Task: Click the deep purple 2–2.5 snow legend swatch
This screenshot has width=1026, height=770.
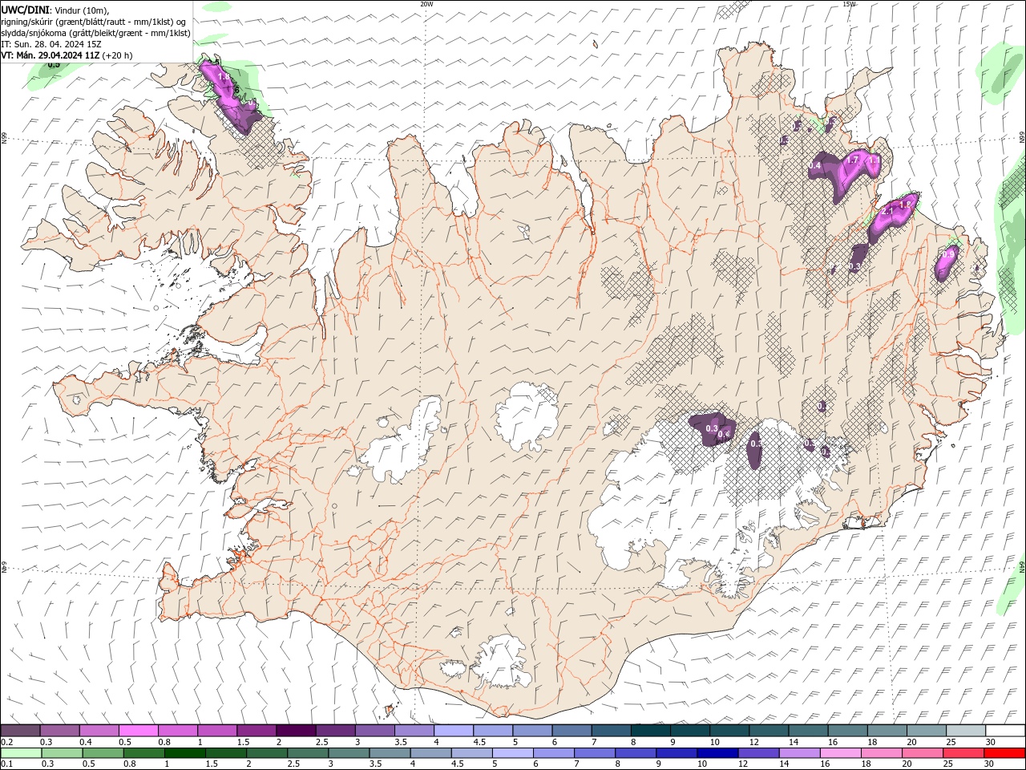Action: [x=295, y=730]
